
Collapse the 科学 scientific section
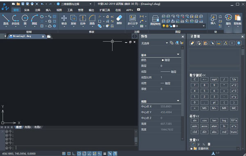pyautogui.click(x=194, y=116)
